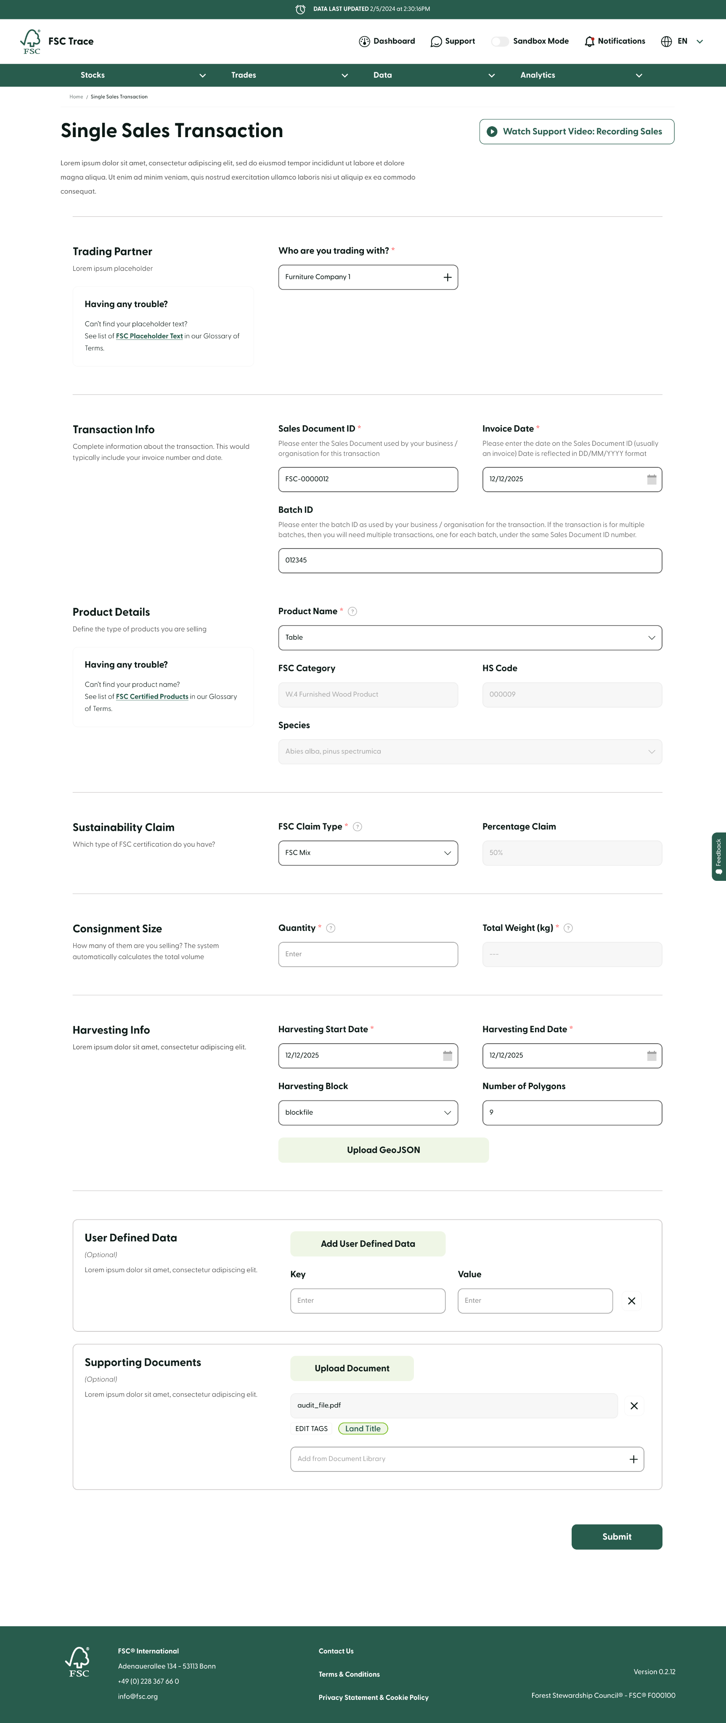
Task: Delete the Key/Value user data row
Action: [x=631, y=1301]
